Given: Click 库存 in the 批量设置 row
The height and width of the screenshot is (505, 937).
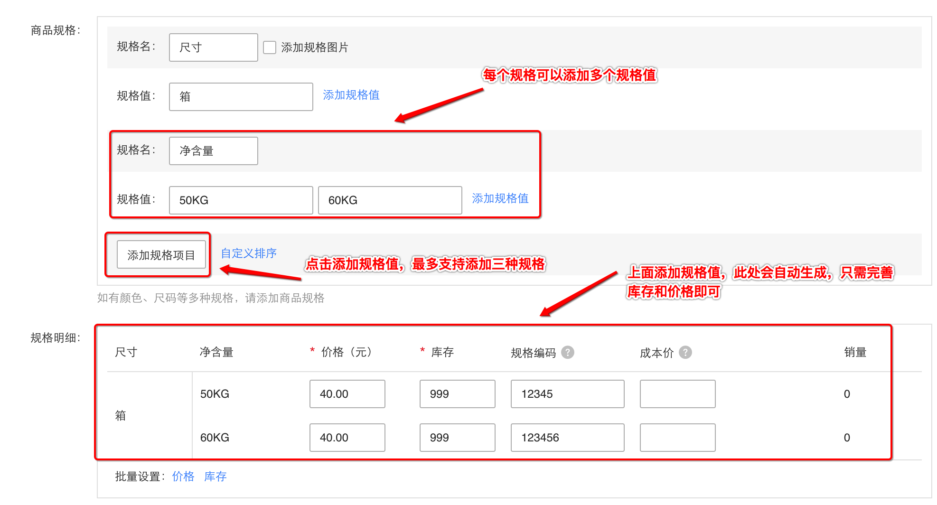Looking at the screenshot, I should click(x=215, y=477).
